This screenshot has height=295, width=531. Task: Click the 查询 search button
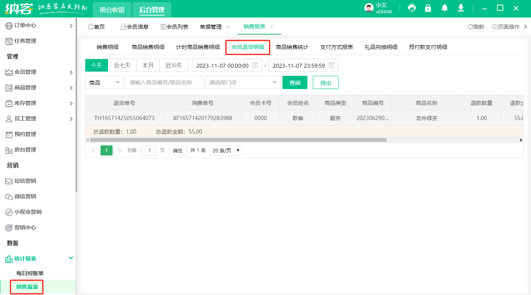click(x=295, y=82)
